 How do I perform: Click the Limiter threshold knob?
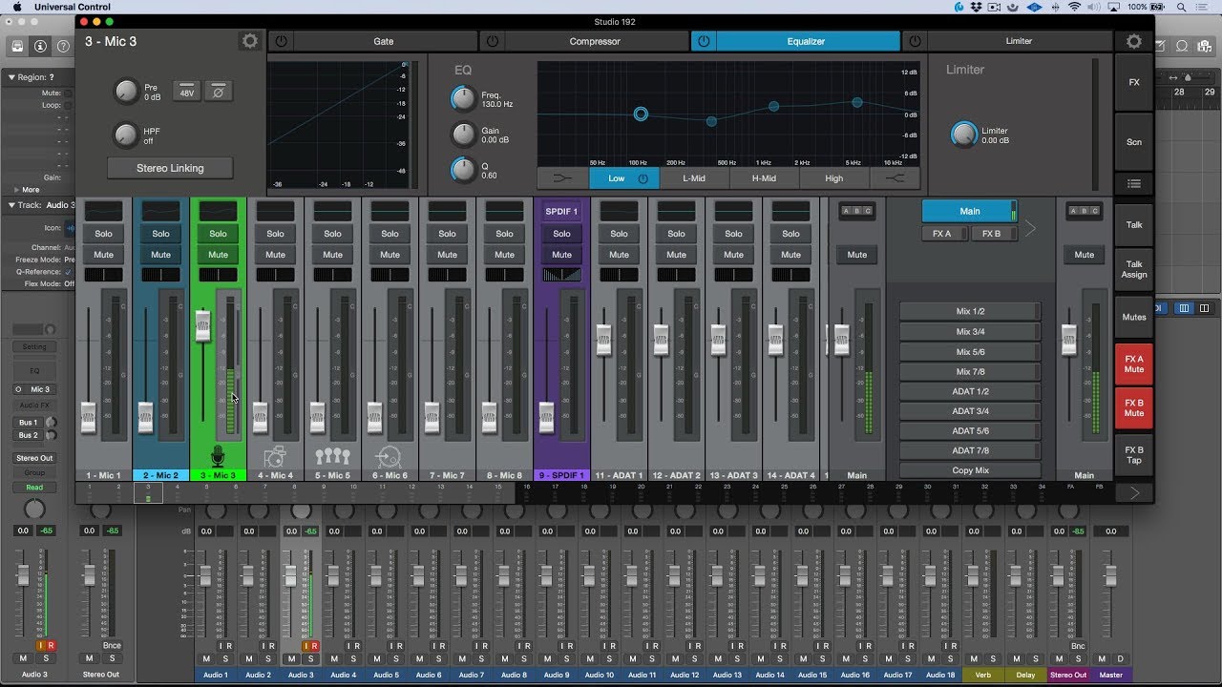coord(964,135)
